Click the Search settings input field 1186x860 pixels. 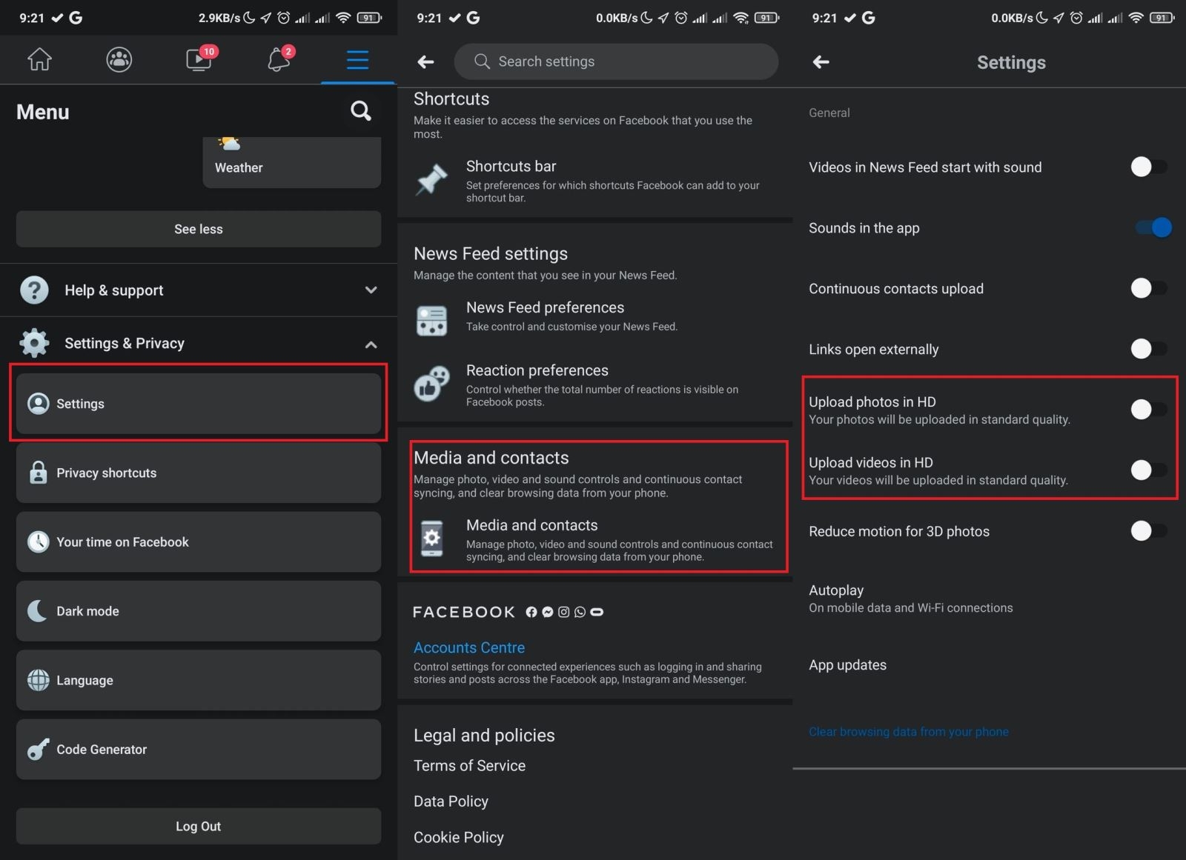(616, 61)
